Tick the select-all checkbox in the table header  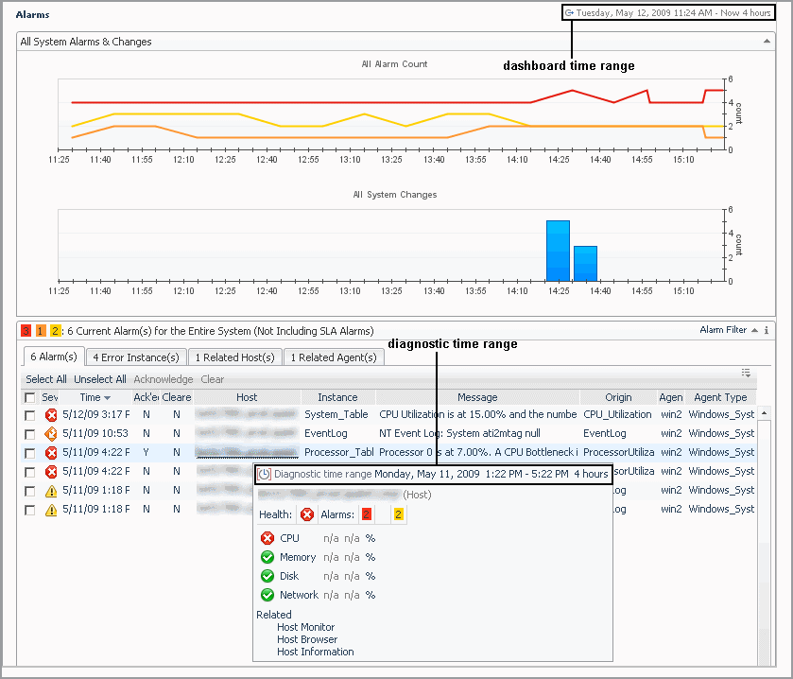tap(30, 398)
